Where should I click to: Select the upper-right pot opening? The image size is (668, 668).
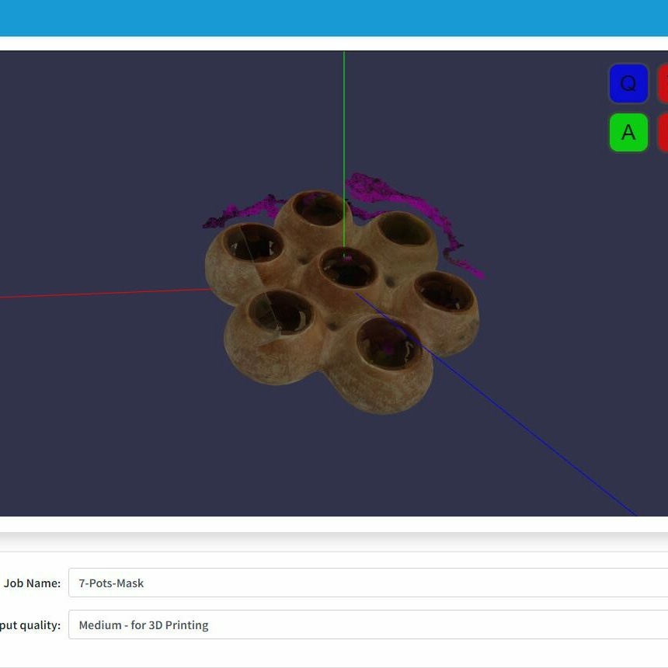403,230
